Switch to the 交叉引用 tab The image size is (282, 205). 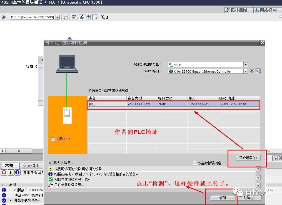click(31, 166)
